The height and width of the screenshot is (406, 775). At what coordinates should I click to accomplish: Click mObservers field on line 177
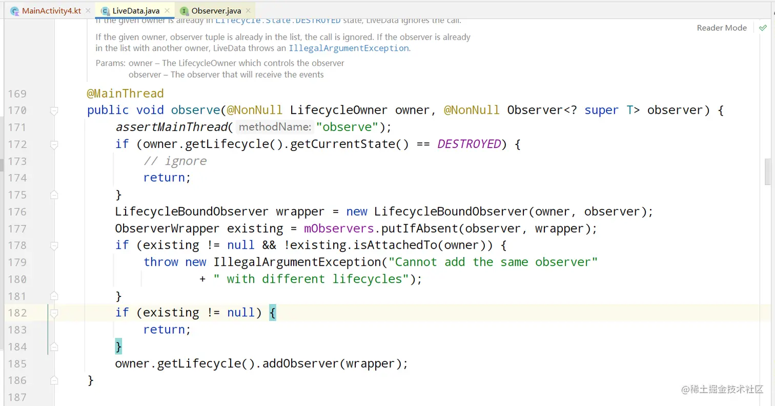339,228
